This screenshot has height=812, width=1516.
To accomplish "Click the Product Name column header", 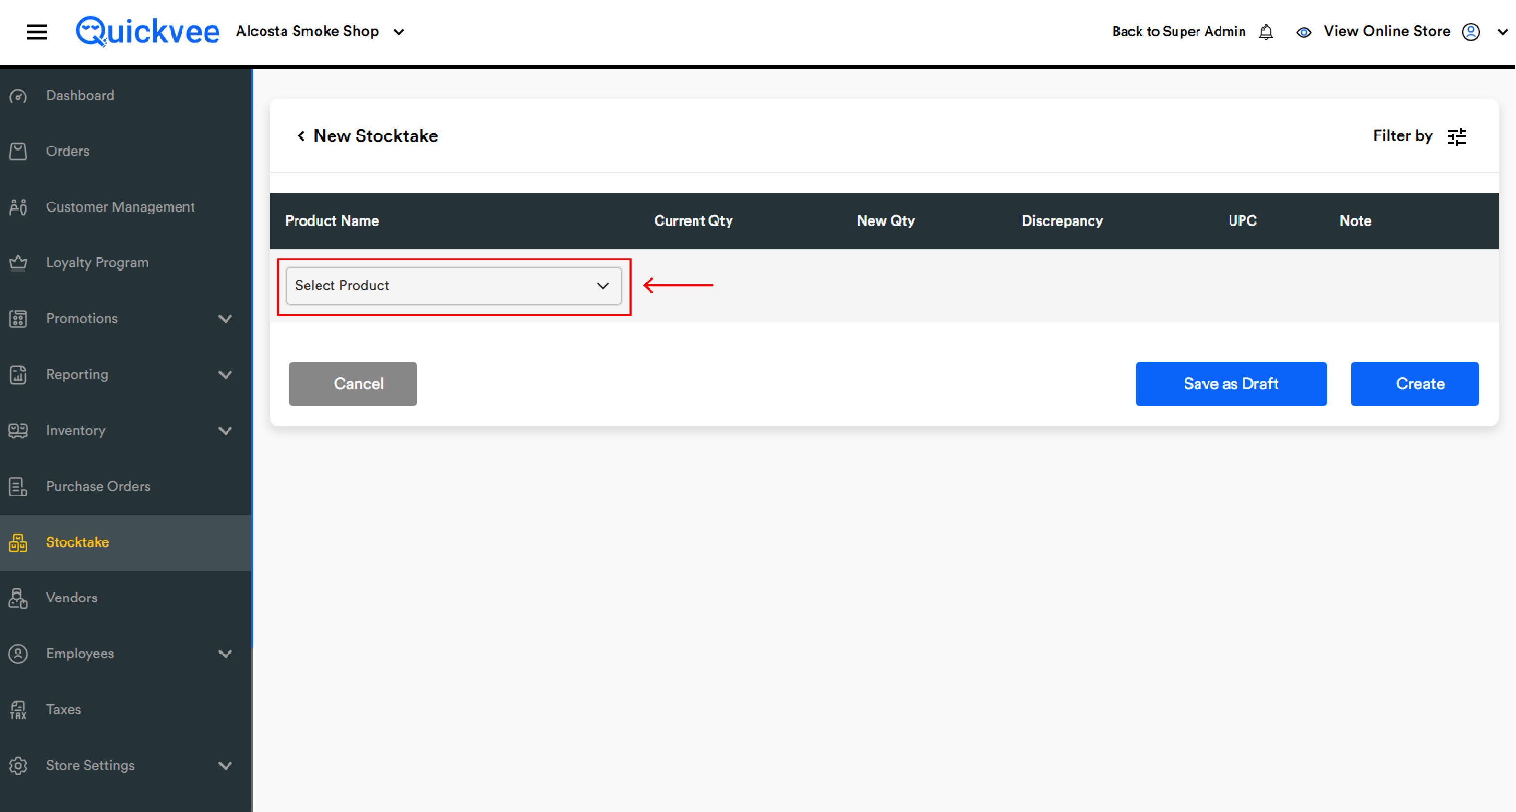I will tap(332, 221).
